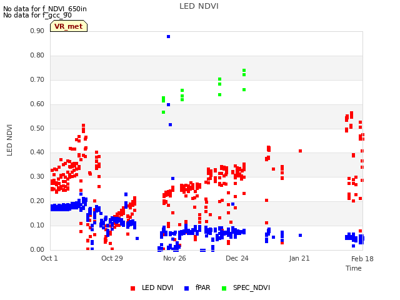Viewport: 400px width, 300px height.
Task: Click the VR_met annotation label
Action: click(x=69, y=26)
